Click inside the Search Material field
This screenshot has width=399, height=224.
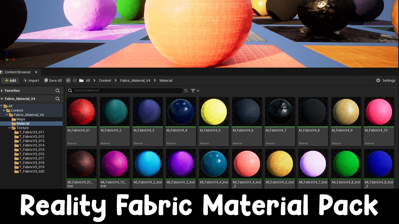[x=125, y=91]
